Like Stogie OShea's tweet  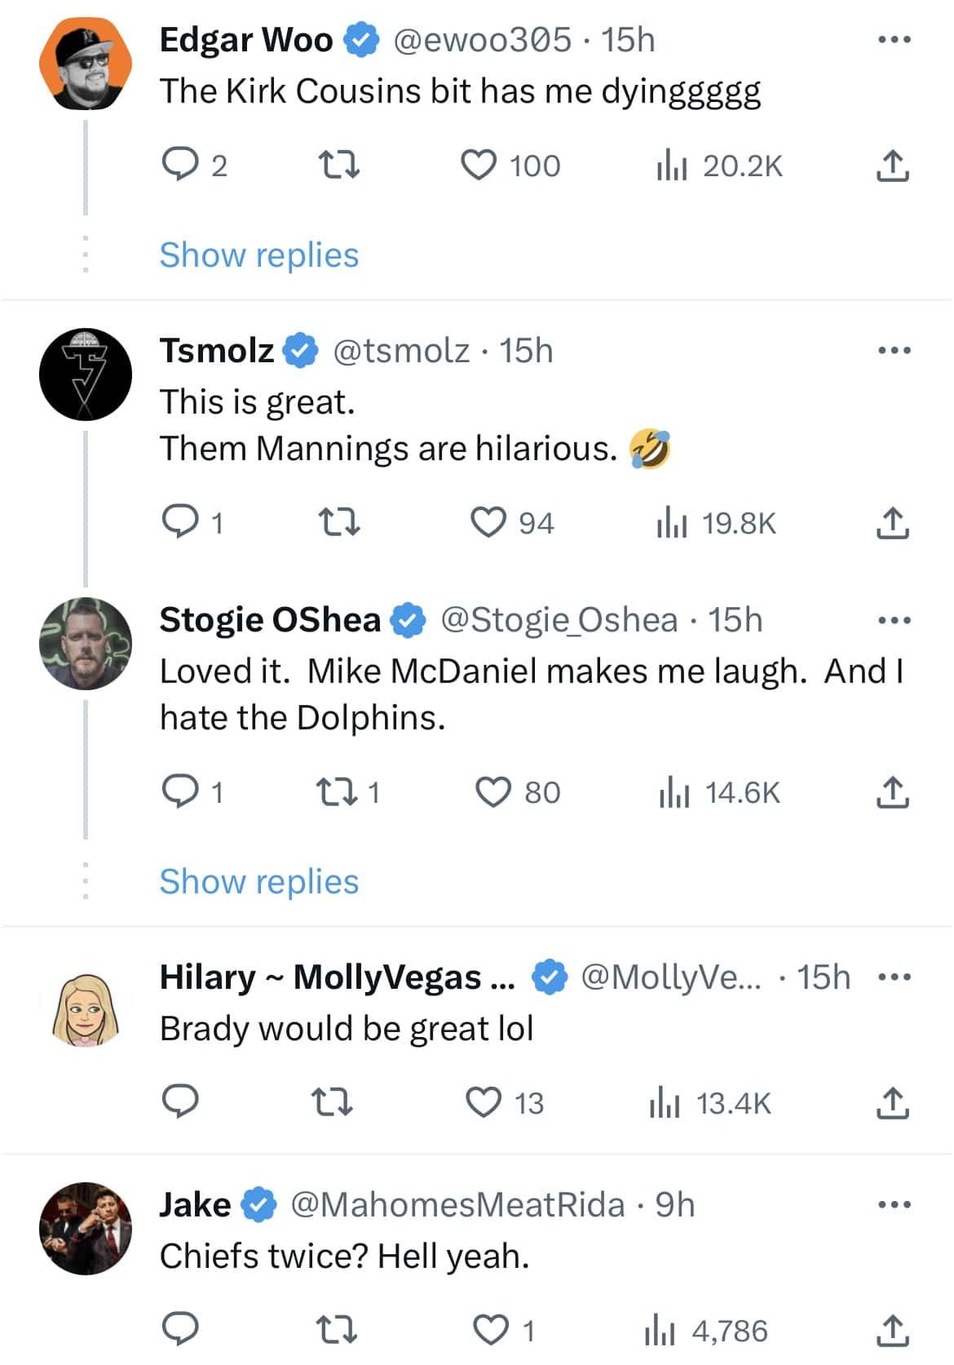point(493,791)
